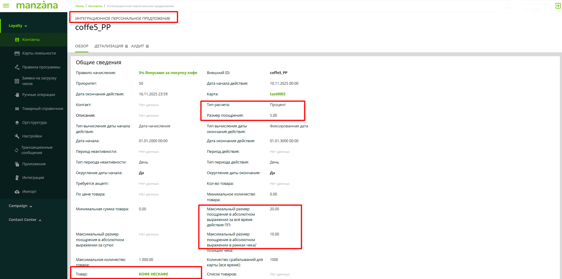
Task: Open the 5% бонусами за покупку кофе rule link
Action: pos(168,73)
